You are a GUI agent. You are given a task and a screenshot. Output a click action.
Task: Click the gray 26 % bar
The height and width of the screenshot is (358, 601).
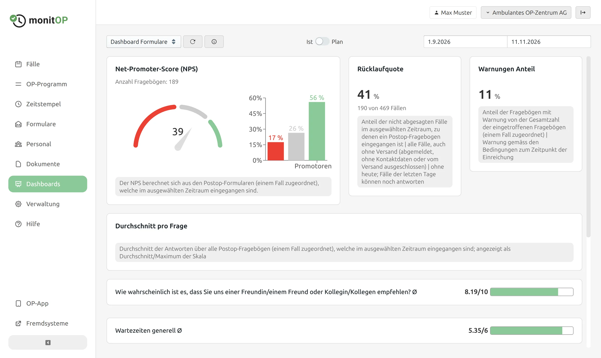click(296, 147)
